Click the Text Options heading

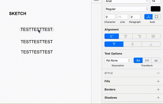pos(113,54)
